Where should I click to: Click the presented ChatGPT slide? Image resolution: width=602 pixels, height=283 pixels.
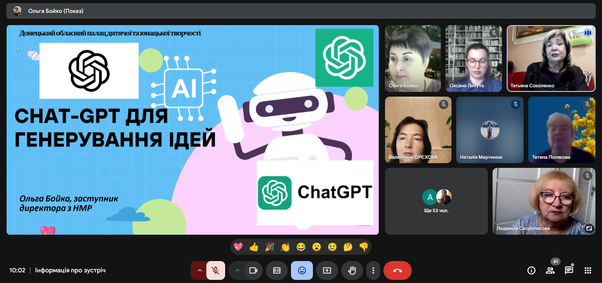pyautogui.click(x=193, y=130)
